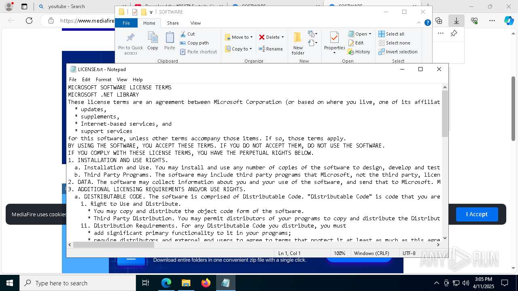Click Select all in Explorer ribbon
Viewport: 518px width, 291px height.
click(391, 34)
